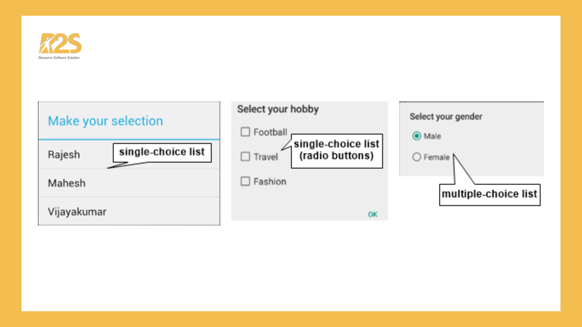Click the Select your hobby heading
The height and width of the screenshot is (327, 582).
(x=278, y=109)
